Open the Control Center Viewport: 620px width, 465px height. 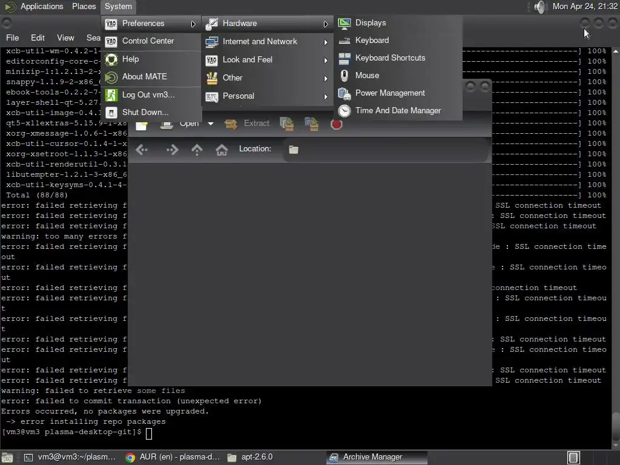[x=151, y=41]
